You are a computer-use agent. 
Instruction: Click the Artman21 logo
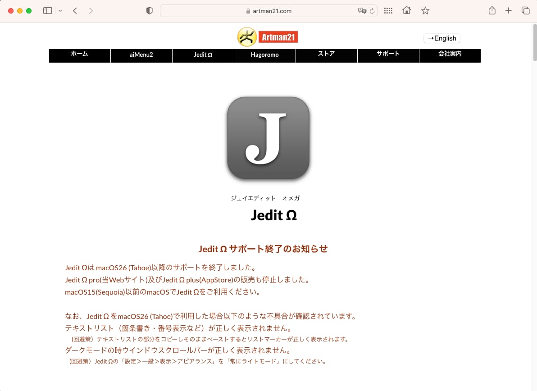(268, 36)
